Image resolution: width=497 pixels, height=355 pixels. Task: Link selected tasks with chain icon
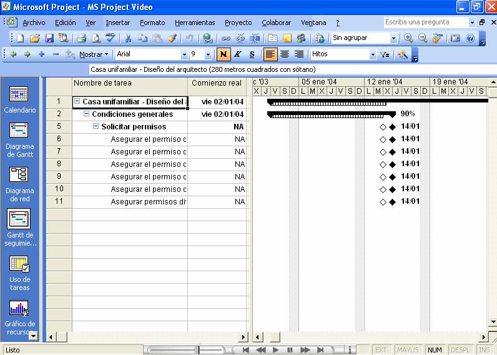[225, 38]
